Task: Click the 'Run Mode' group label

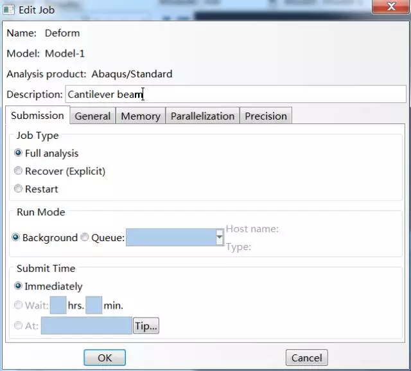Action: click(x=41, y=212)
